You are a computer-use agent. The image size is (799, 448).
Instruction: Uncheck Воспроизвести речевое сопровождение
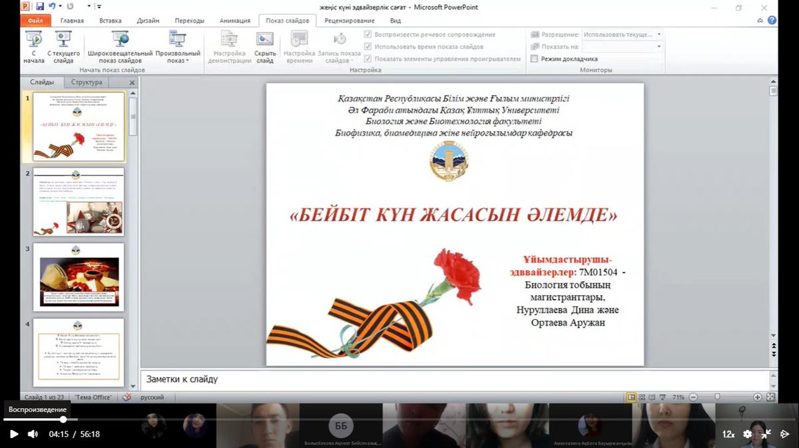click(x=368, y=35)
